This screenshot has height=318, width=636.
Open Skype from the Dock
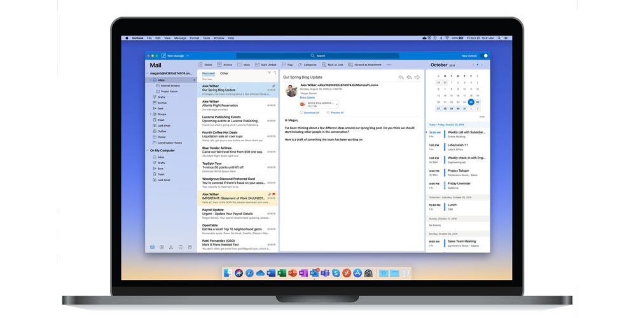pyautogui.click(x=336, y=273)
